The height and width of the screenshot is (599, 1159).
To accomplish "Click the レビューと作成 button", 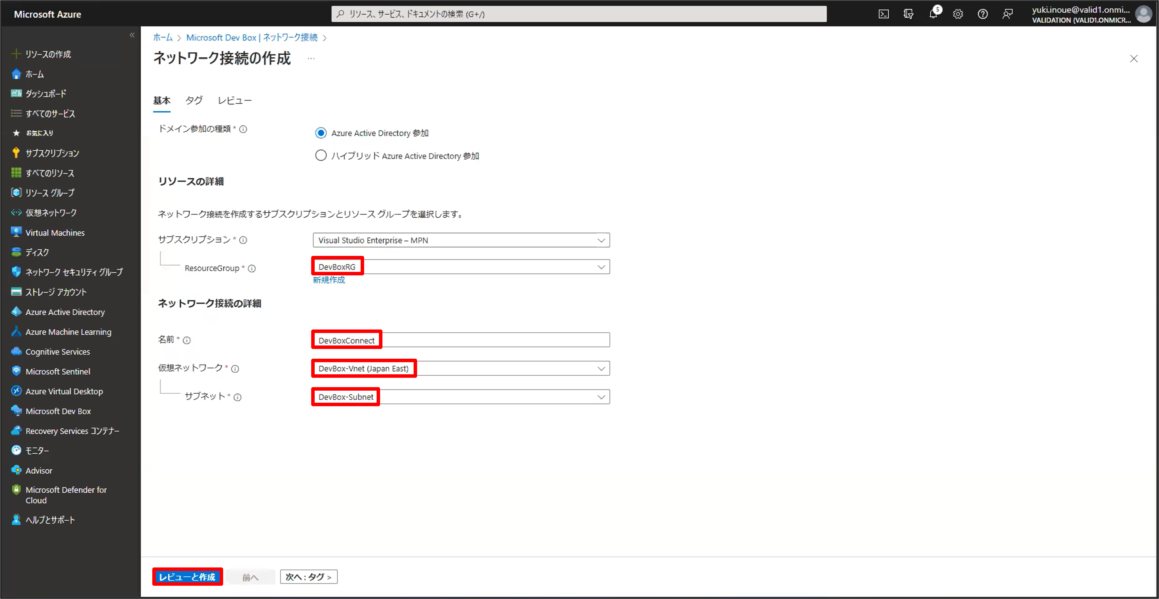I will [187, 576].
